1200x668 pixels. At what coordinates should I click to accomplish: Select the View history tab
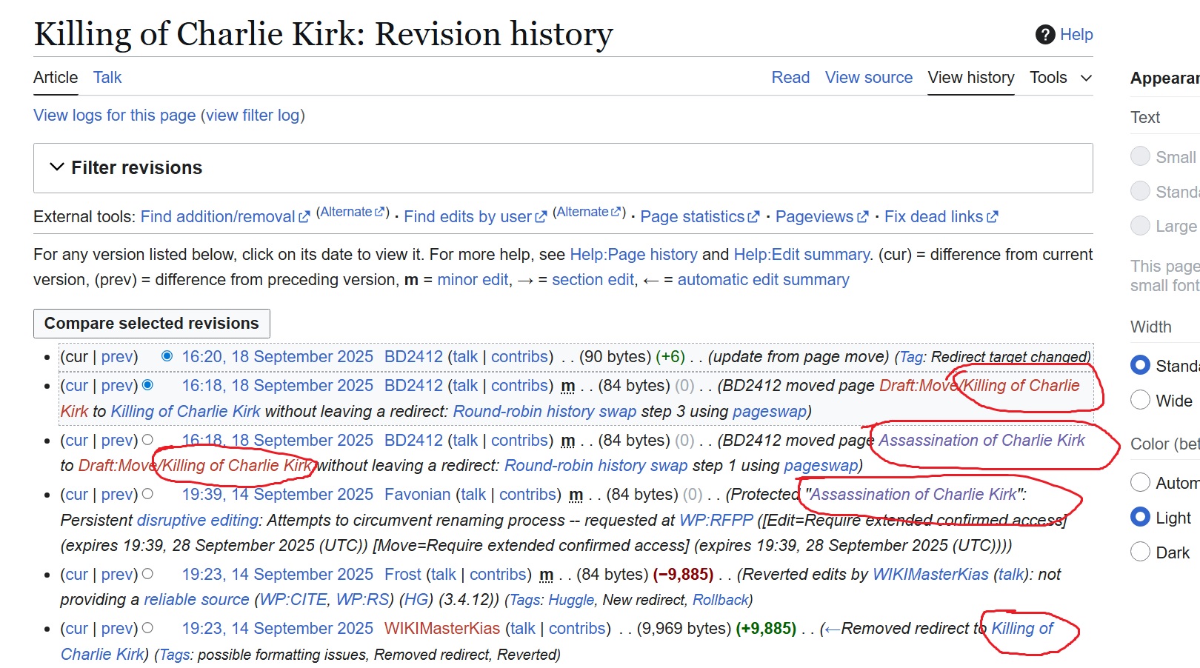coord(971,78)
